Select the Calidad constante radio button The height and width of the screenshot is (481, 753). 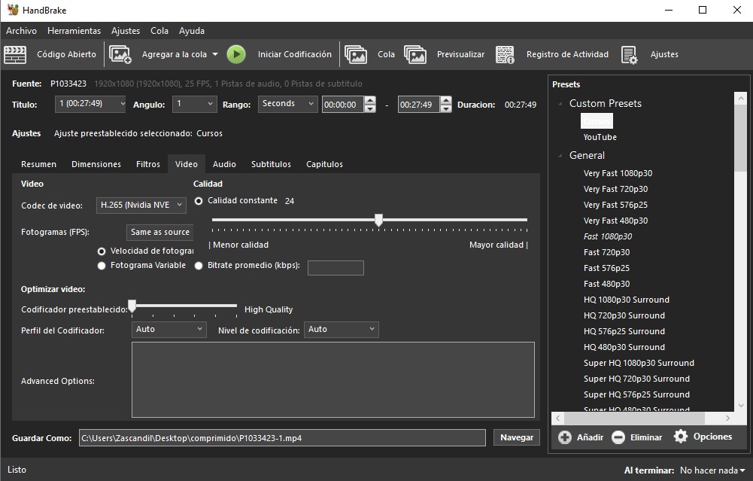coord(199,201)
